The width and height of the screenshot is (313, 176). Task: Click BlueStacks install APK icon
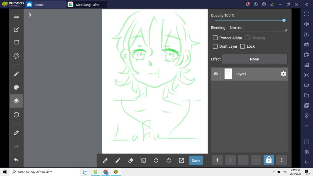[307, 65]
